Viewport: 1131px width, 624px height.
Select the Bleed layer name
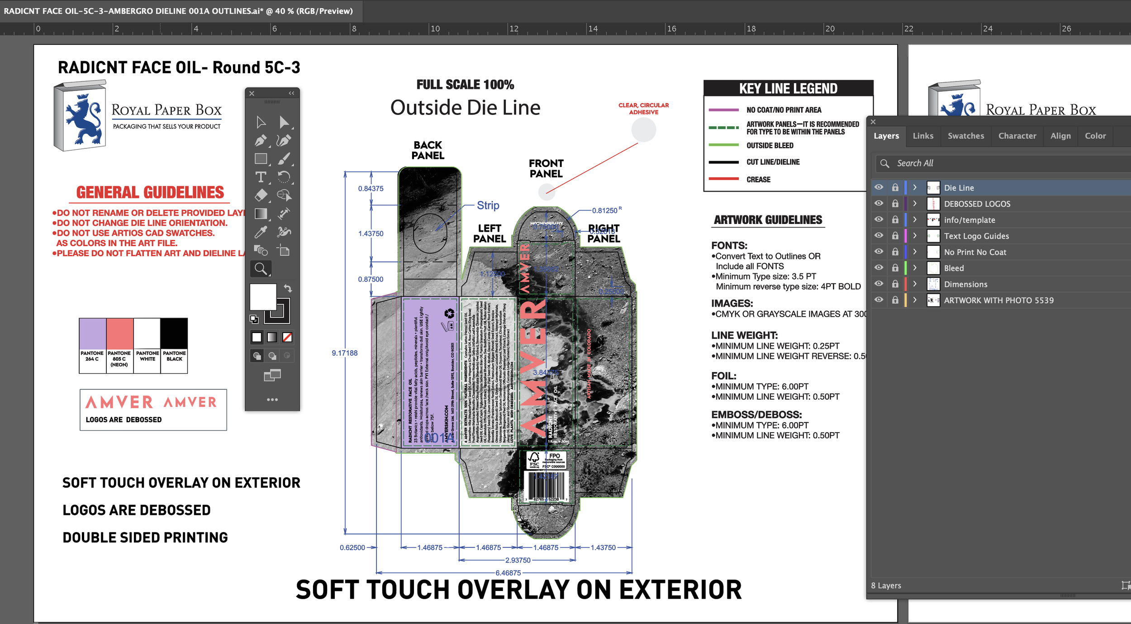point(954,268)
